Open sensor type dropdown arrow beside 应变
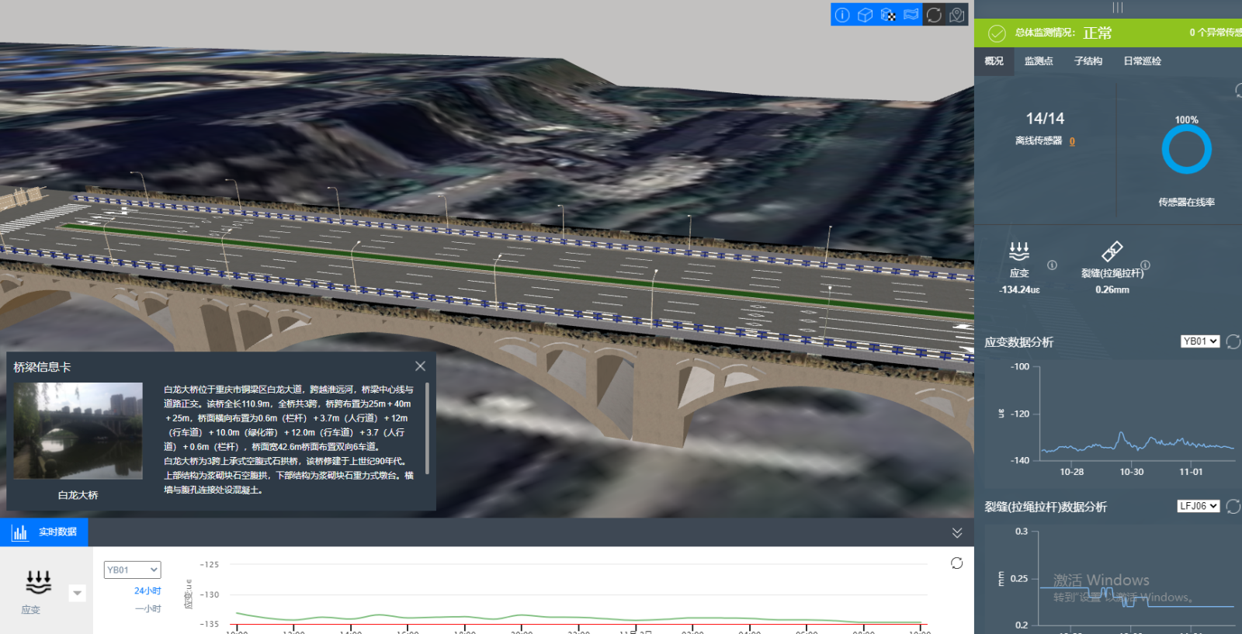 click(x=77, y=594)
